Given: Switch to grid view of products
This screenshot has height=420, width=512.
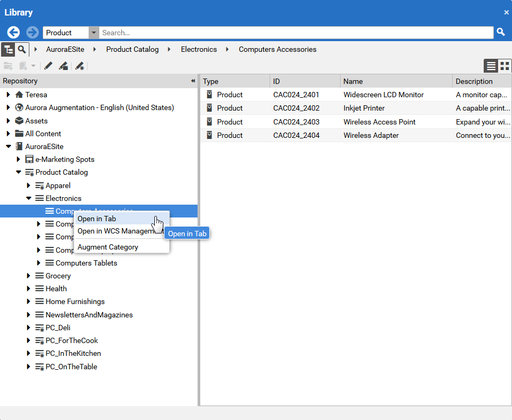Looking at the screenshot, I should [504, 66].
